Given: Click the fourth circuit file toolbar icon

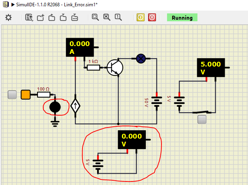Looking at the screenshot, I should coord(63,17).
